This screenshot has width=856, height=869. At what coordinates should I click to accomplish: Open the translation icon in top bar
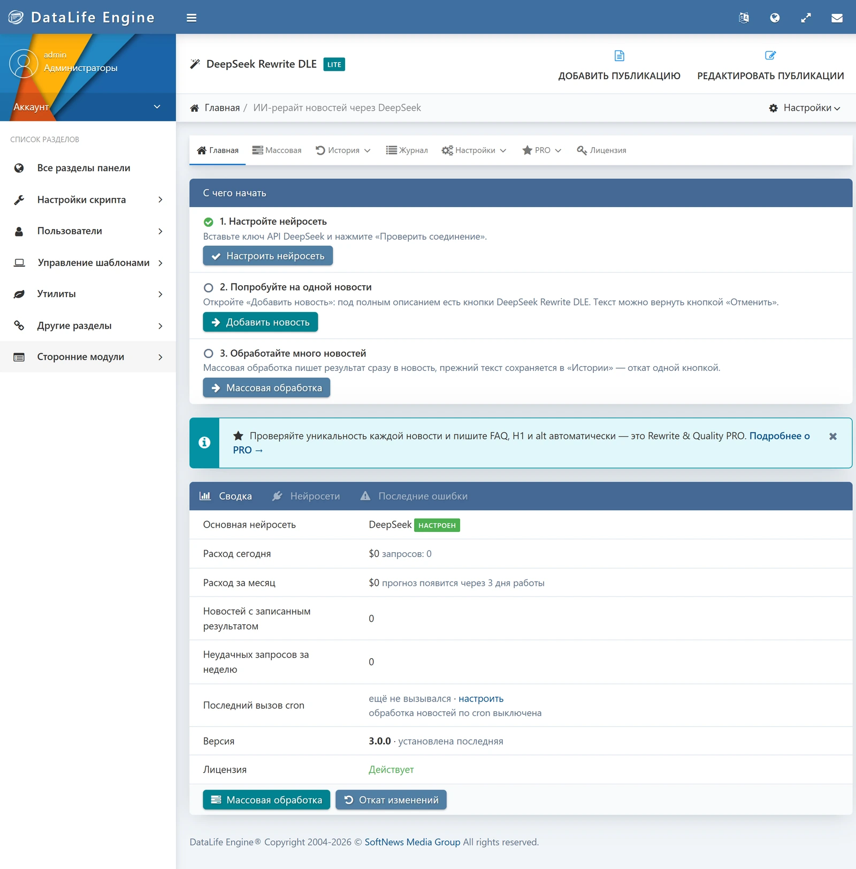tap(744, 18)
